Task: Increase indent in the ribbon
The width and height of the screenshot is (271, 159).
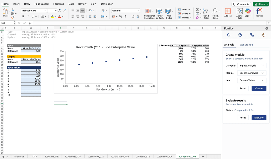Action: pyautogui.click(x=95, y=16)
